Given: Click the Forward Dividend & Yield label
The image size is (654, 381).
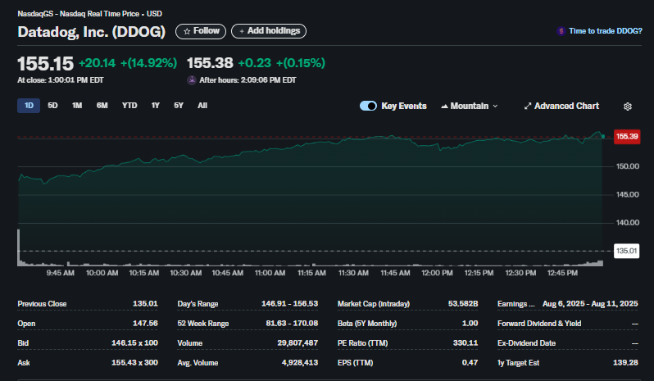Looking at the screenshot, I should [539, 324].
